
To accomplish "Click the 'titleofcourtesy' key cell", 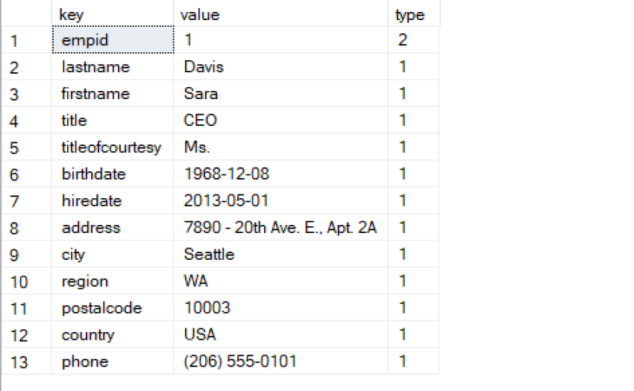I will click(111, 147).
